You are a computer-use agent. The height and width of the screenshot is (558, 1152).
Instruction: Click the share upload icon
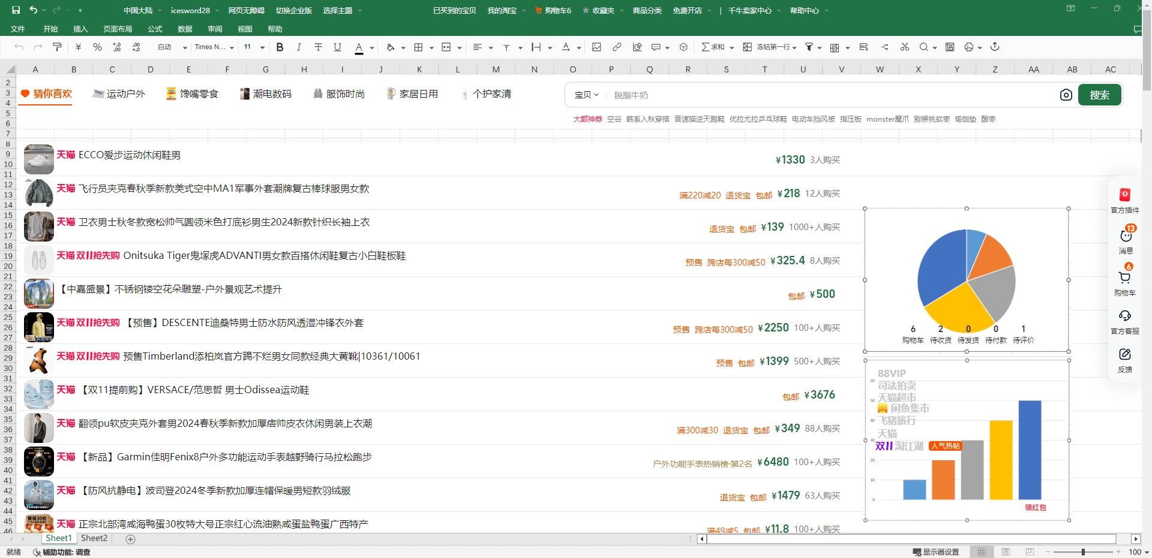pyautogui.click(x=995, y=47)
